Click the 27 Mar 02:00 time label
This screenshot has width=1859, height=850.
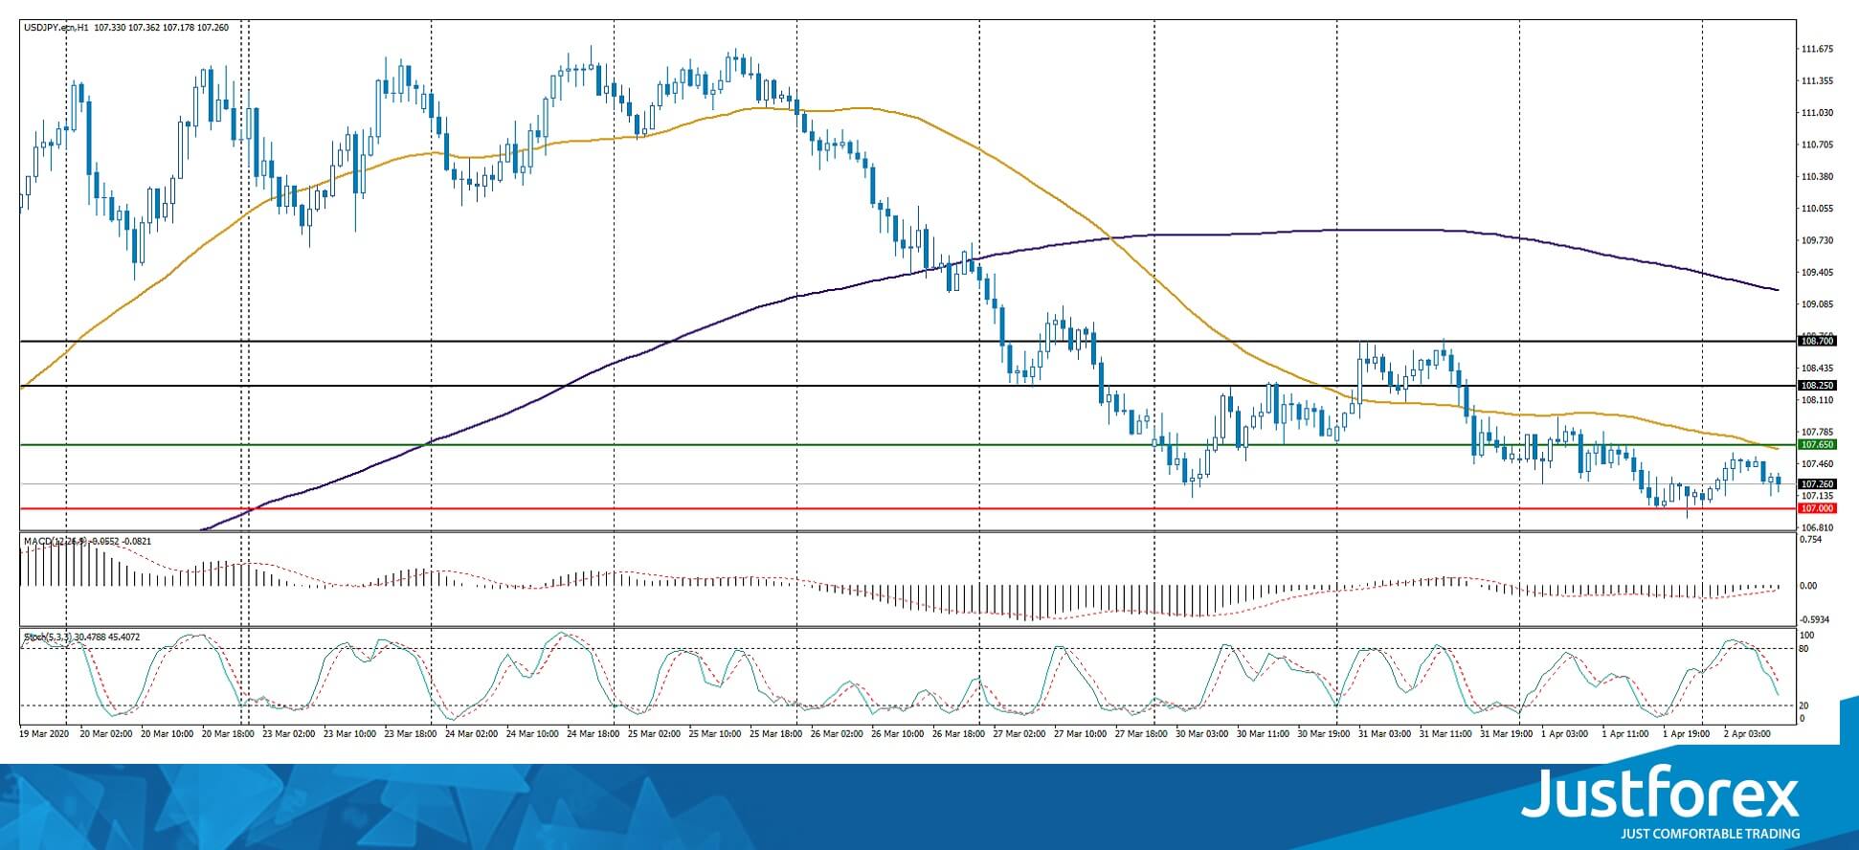(x=1020, y=734)
